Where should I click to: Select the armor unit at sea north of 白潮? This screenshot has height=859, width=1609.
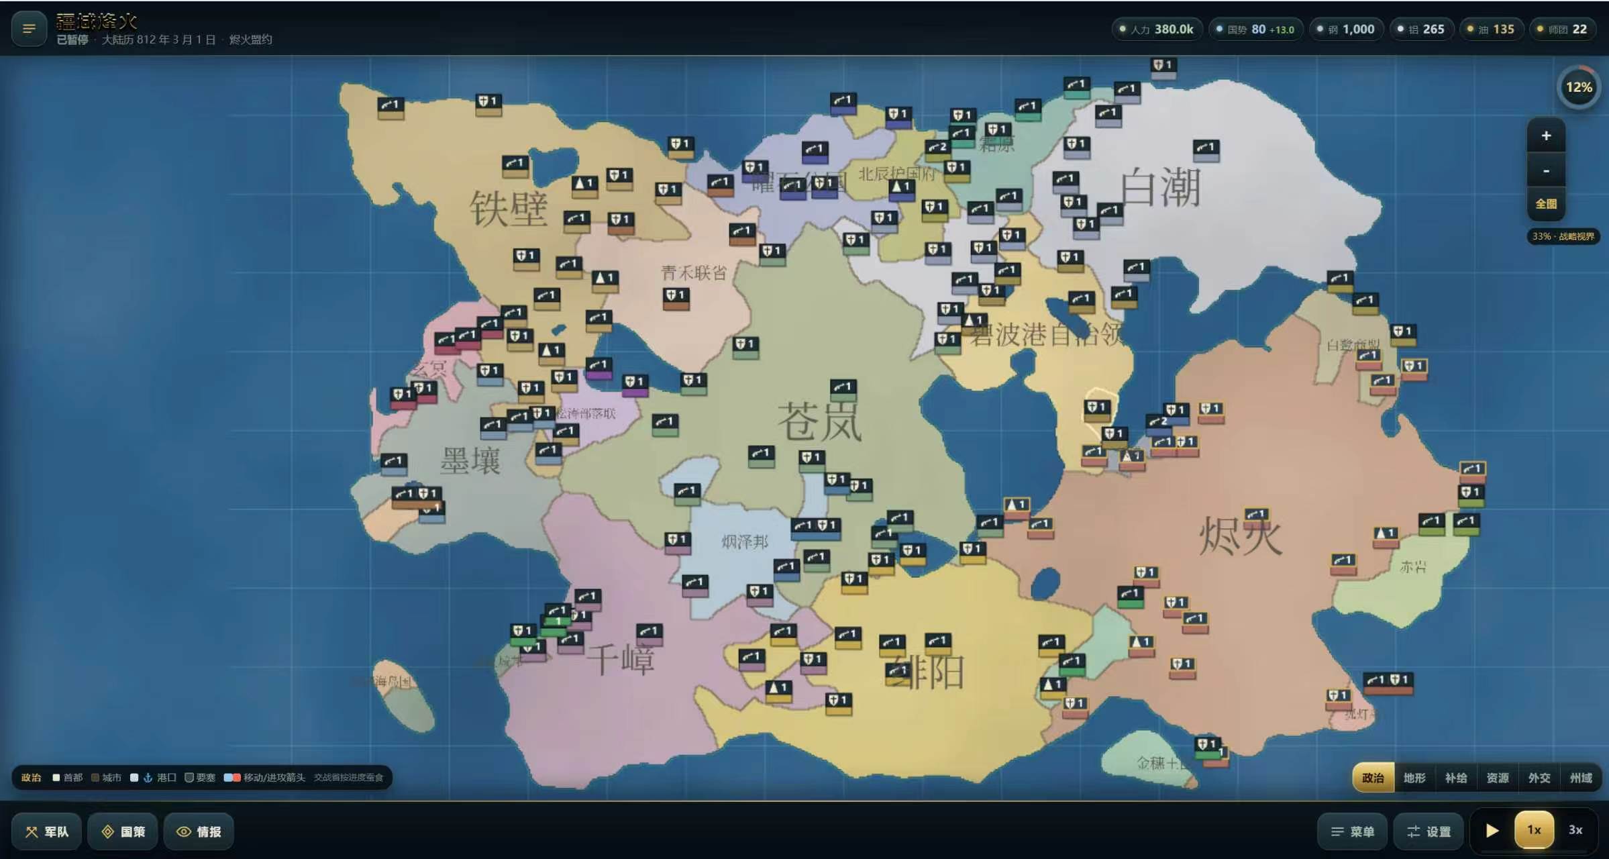coord(1163,67)
